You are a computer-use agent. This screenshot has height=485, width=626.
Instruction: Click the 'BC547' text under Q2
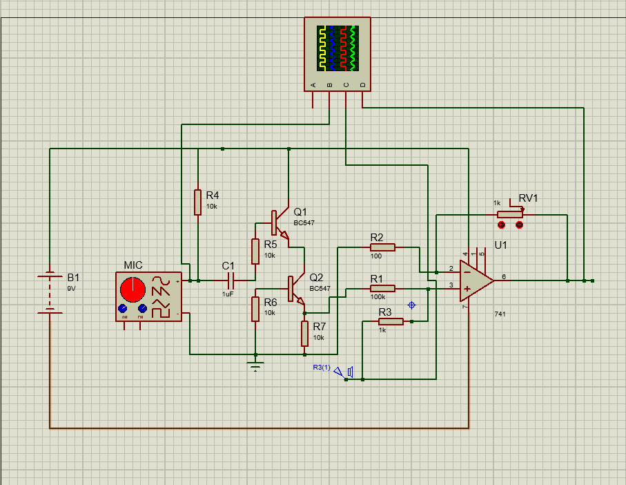(x=320, y=288)
